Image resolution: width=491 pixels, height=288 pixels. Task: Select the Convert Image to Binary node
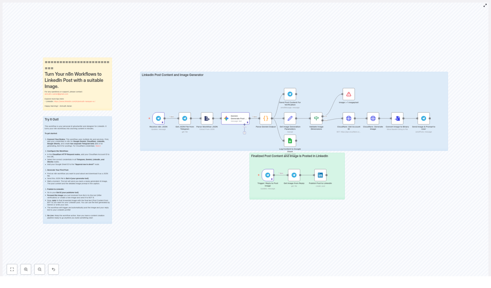397,118
